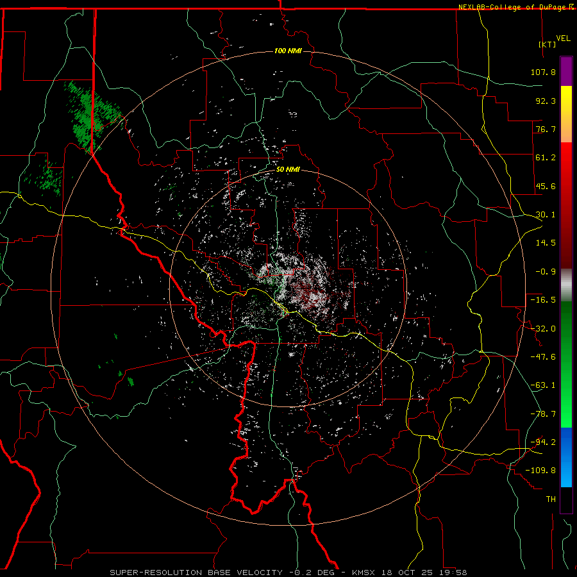Screen dimensions: 577x577
Task: Click the -109.8 scale value
Action: 540,471
